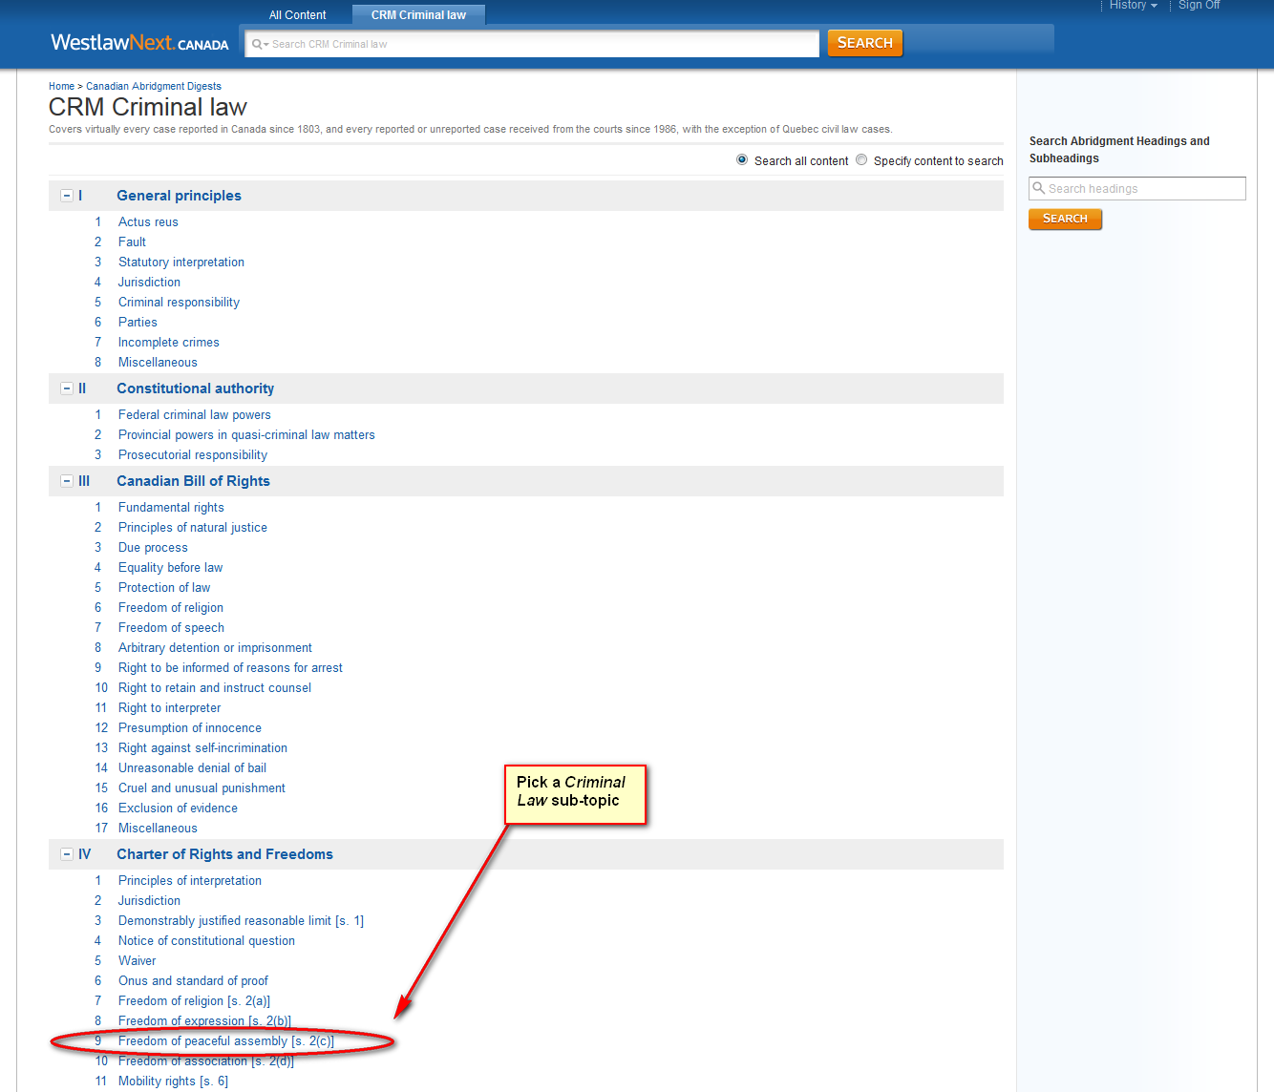Collapse section III Canadian Bill of Rights

67,481
